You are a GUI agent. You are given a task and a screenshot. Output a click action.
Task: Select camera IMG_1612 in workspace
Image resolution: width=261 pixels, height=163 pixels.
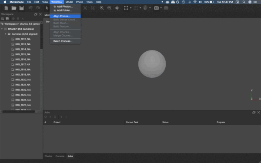point(21,39)
